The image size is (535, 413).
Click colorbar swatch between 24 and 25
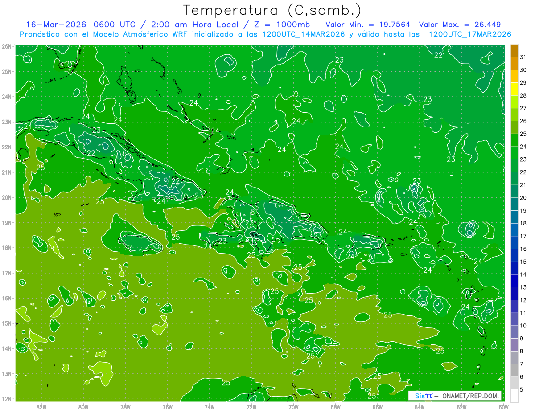pyautogui.click(x=514, y=140)
